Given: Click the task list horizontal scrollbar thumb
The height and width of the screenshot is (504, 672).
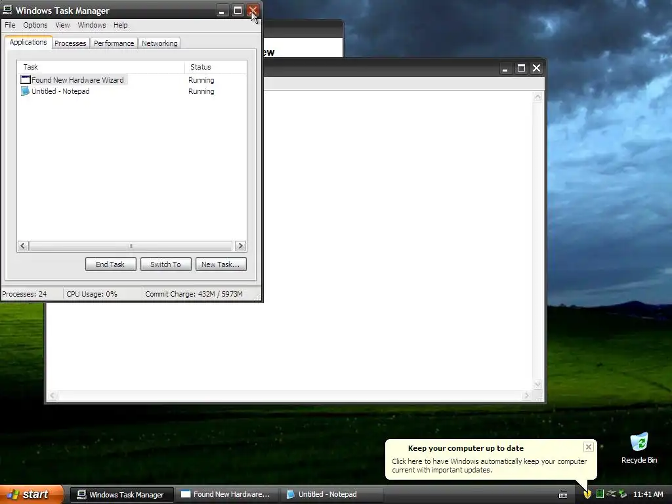Looking at the screenshot, I should 131,246.
